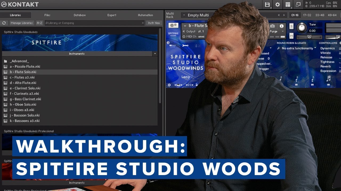341x191 pixels.
Task: Solo the Flute Solo instrument
Action: point(291,26)
